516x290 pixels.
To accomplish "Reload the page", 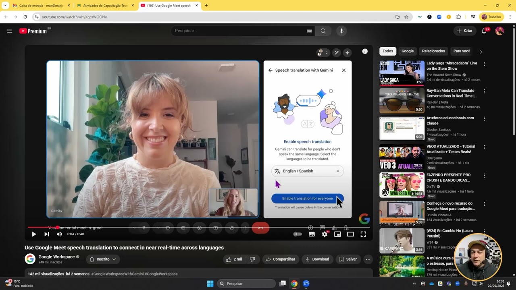I will tap(25, 17).
